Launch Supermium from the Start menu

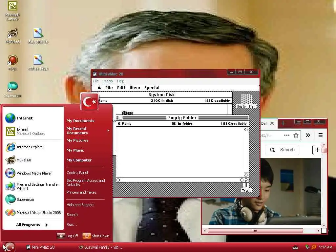tap(34, 199)
